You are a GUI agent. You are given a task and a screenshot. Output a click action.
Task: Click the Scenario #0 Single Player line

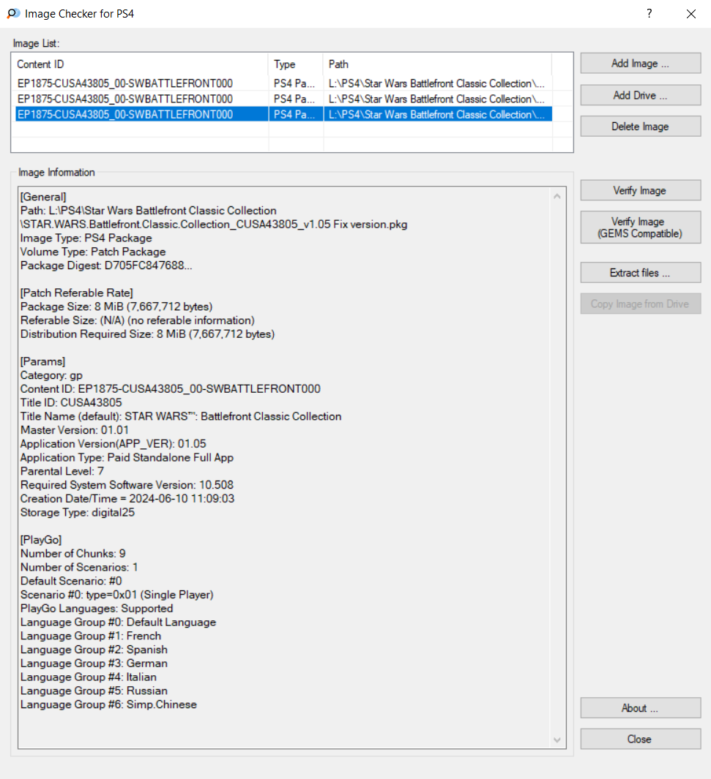pyautogui.click(x=117, y=595)
